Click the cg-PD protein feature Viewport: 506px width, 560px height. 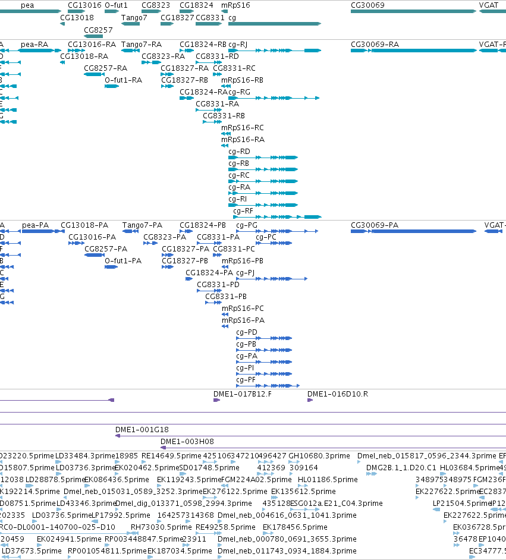pyautogui.click(x=264, y=338)
